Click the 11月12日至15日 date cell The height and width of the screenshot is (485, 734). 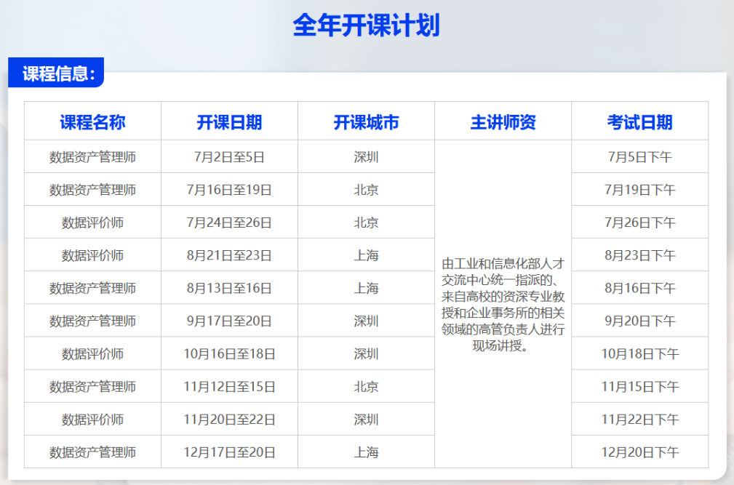[229, 387]
